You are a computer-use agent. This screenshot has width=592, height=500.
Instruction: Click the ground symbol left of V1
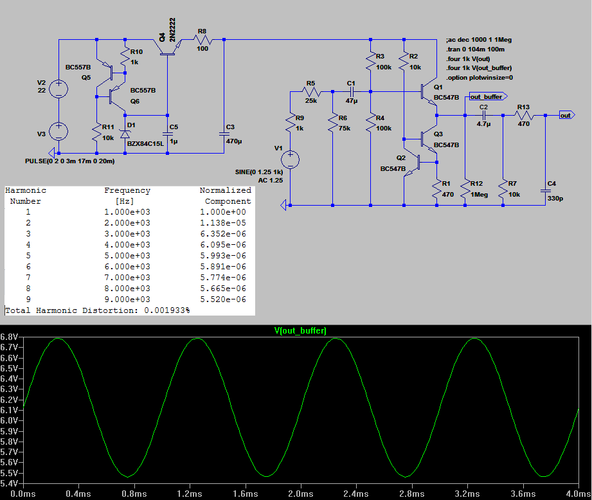283,205
